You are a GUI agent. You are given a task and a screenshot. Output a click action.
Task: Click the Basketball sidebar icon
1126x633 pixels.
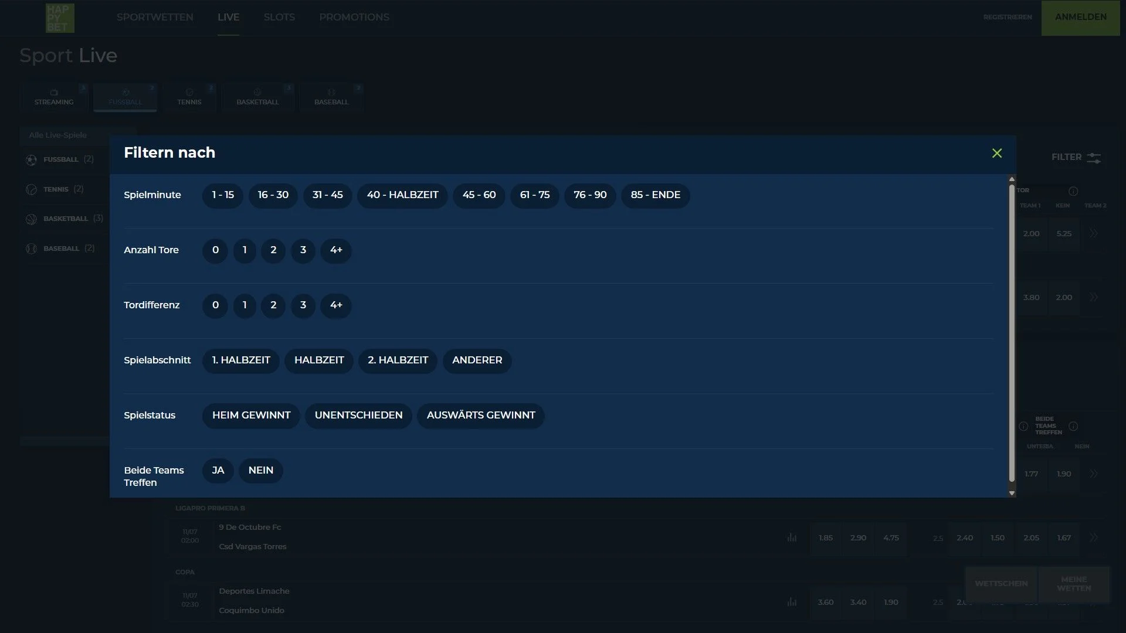click(32, 219)
